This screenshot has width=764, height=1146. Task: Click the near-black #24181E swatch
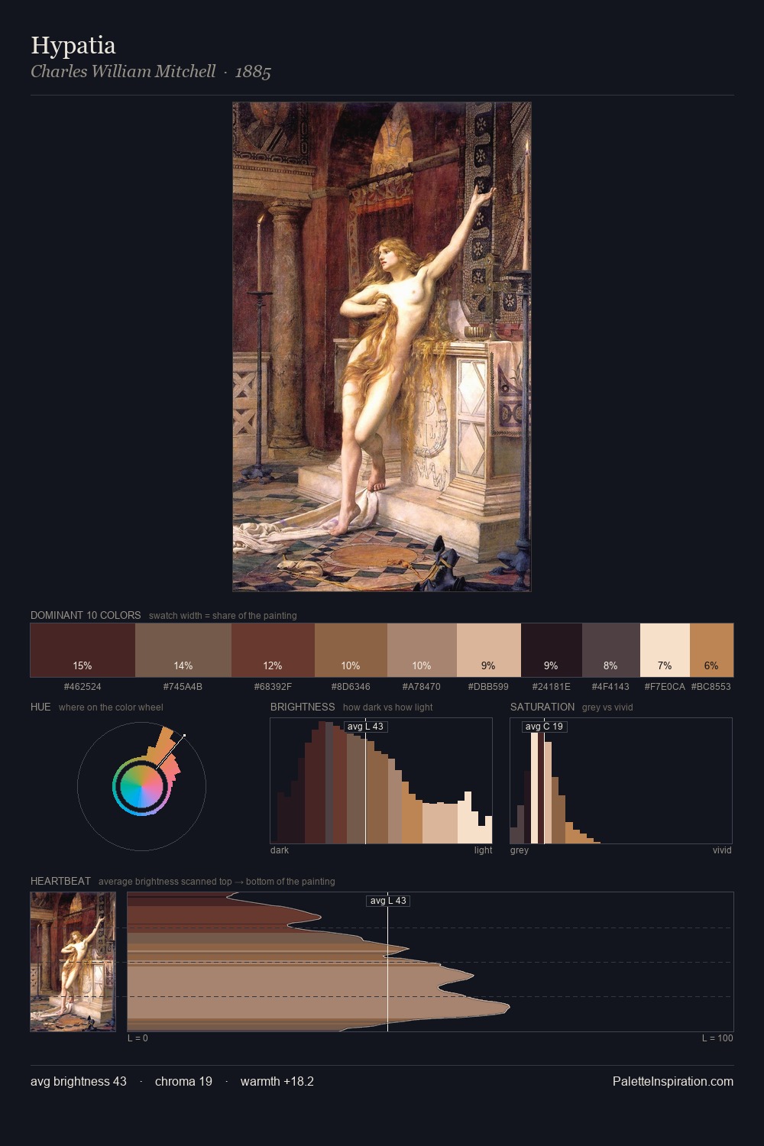552,650
